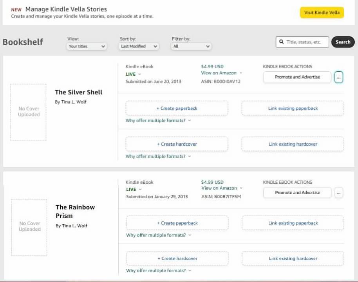Image resolution: width=358 pixels, height=282 pixels.
Task: Expand LIVE status for The Rainbow Prism
Action: coord(134,190)
